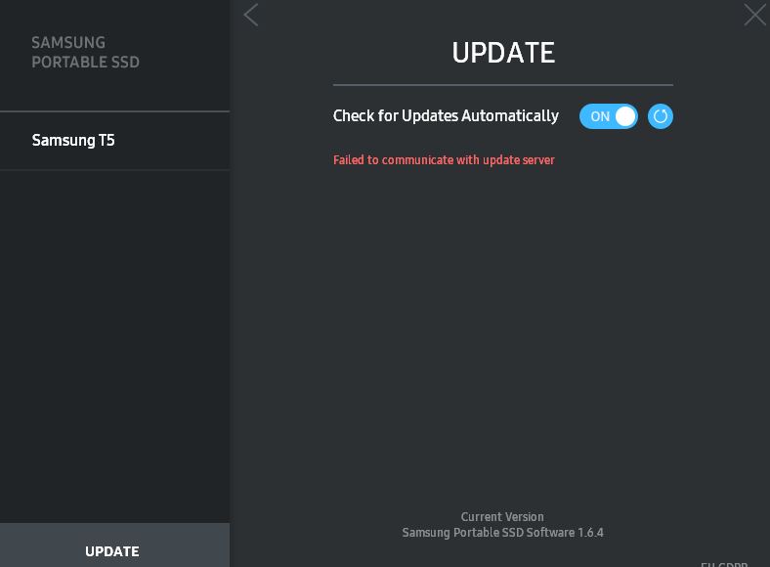
Task: Click empty sidebar area below Samsung T5
Action: point(114,342)
